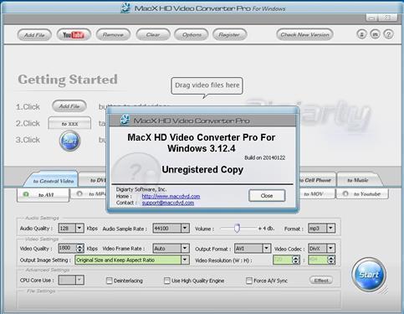The image size is (404, 314).
Task: Open the Audio Sample Rate dropdown
Action: [185, 229]
